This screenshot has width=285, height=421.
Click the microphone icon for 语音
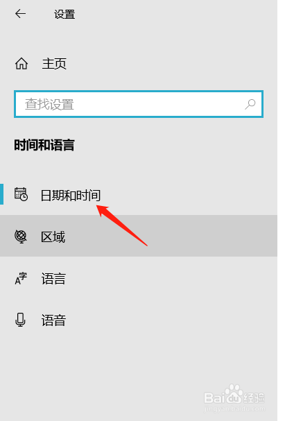click(20, 320)
